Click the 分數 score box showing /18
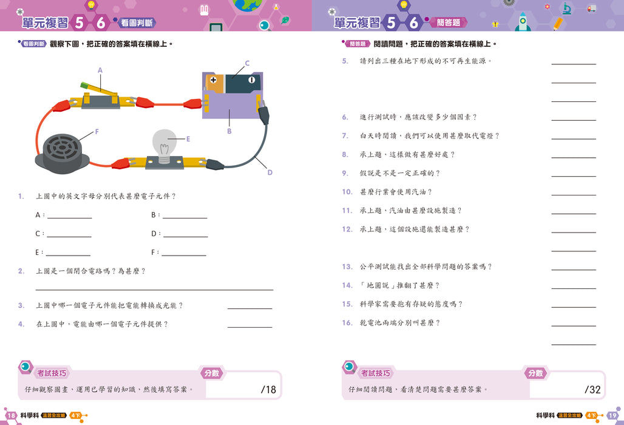This screenshot has width=624, height=425. [242, 385]
